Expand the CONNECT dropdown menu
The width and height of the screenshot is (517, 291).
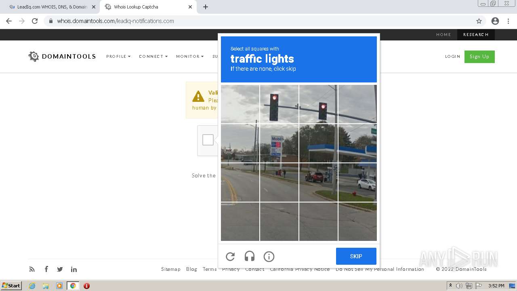(x=153, y=57)
